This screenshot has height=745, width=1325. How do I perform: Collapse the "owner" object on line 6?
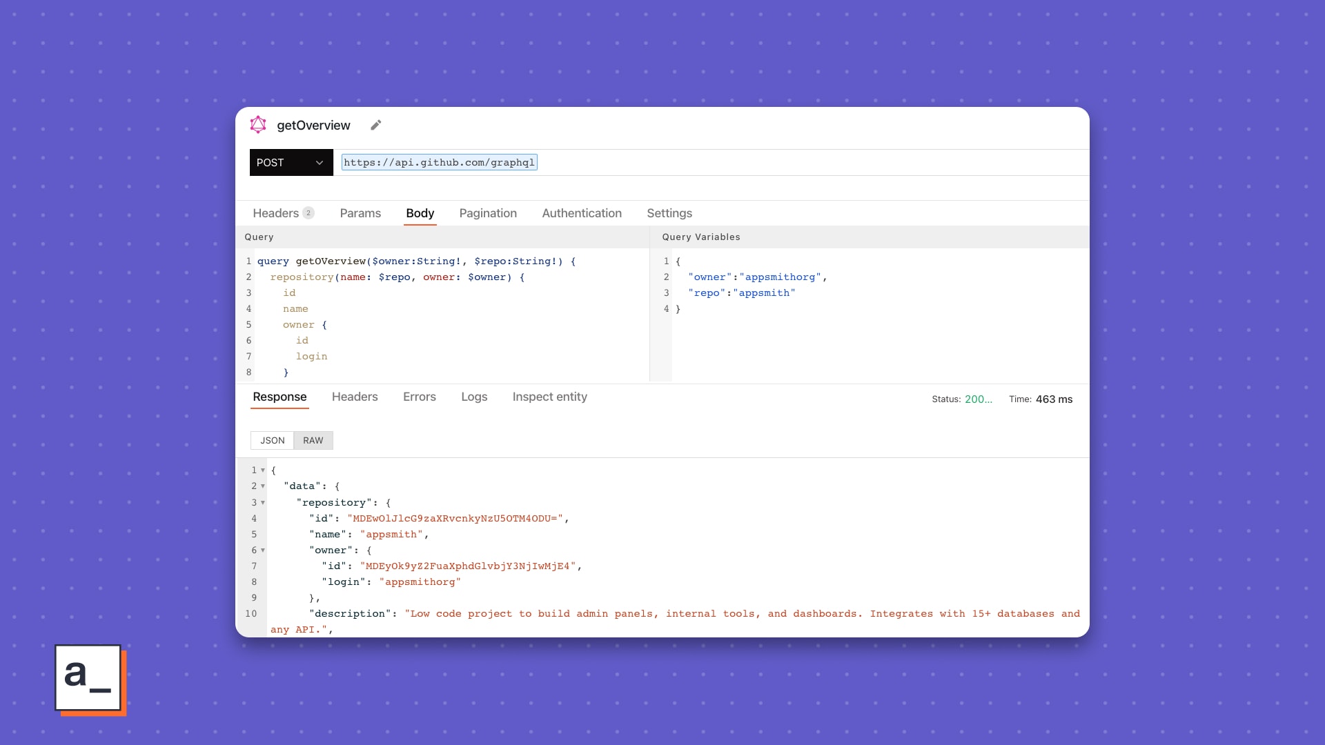tap(263, 550)
